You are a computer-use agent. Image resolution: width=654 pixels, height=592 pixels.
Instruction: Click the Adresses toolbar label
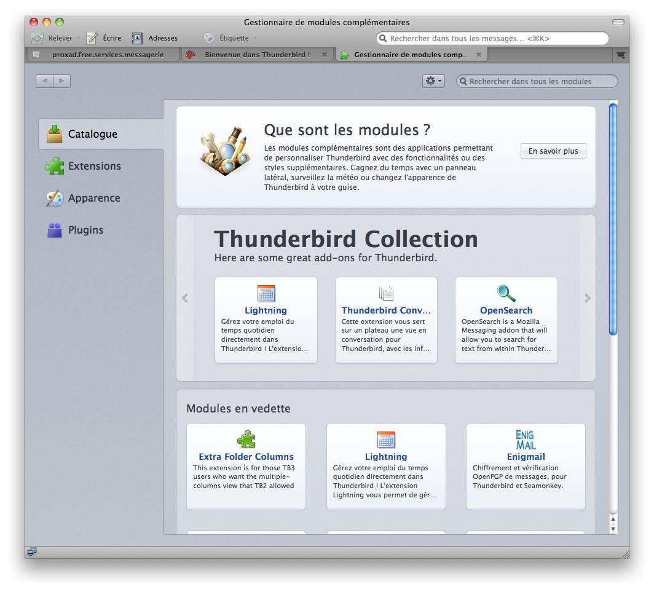163,38
